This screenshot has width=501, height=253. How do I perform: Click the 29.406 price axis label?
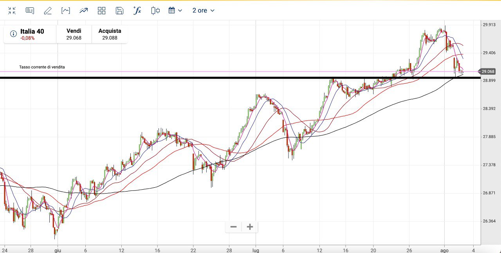[x=489, y=53]
